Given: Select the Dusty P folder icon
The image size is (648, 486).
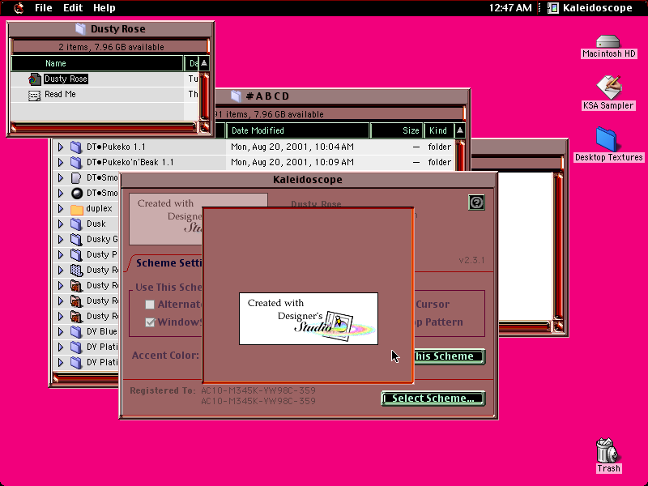Looking at the screenshot, I should coord(76,254).
